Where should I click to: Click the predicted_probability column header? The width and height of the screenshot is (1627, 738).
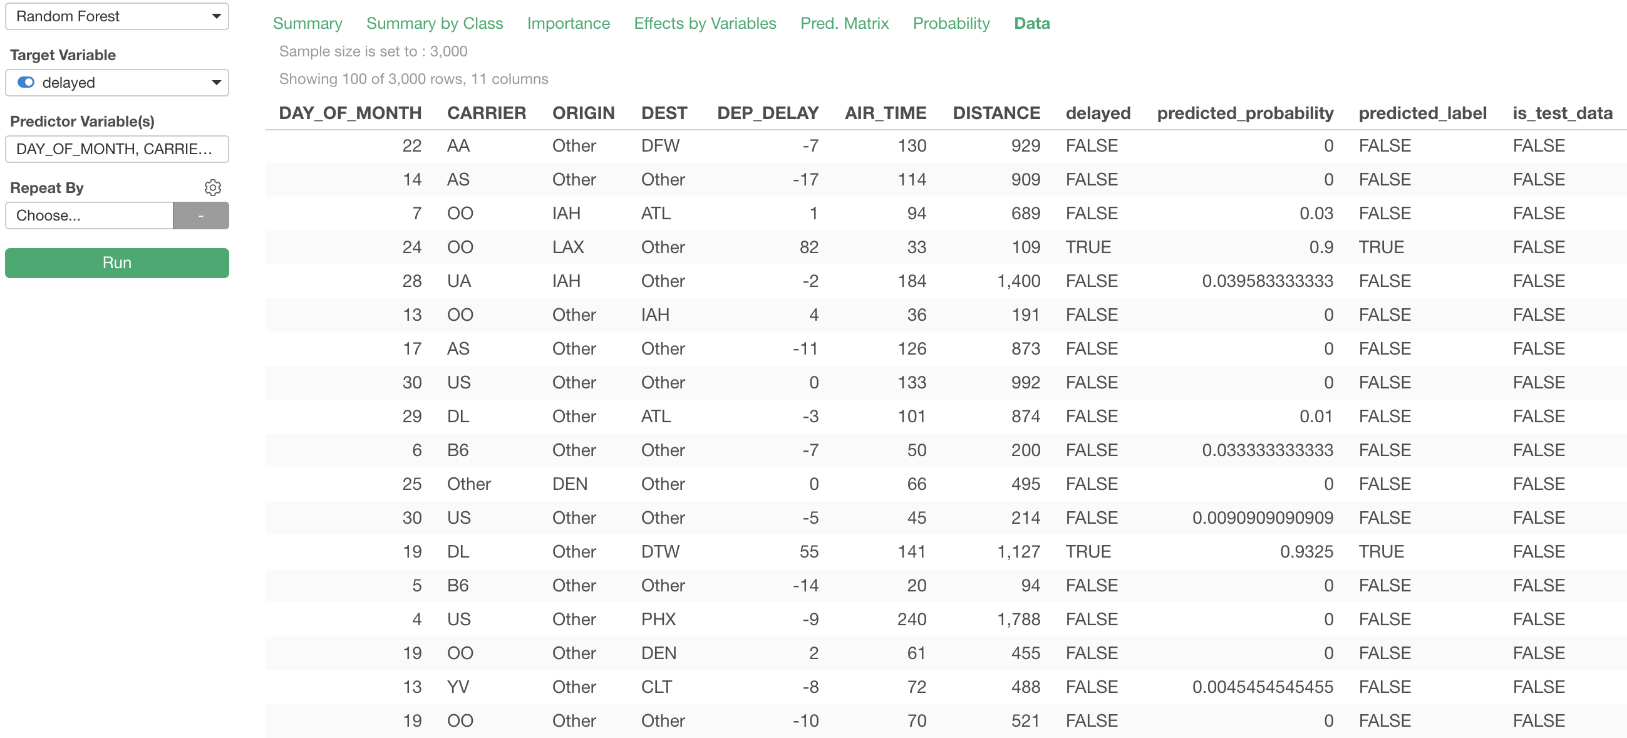pos(1244,113)
